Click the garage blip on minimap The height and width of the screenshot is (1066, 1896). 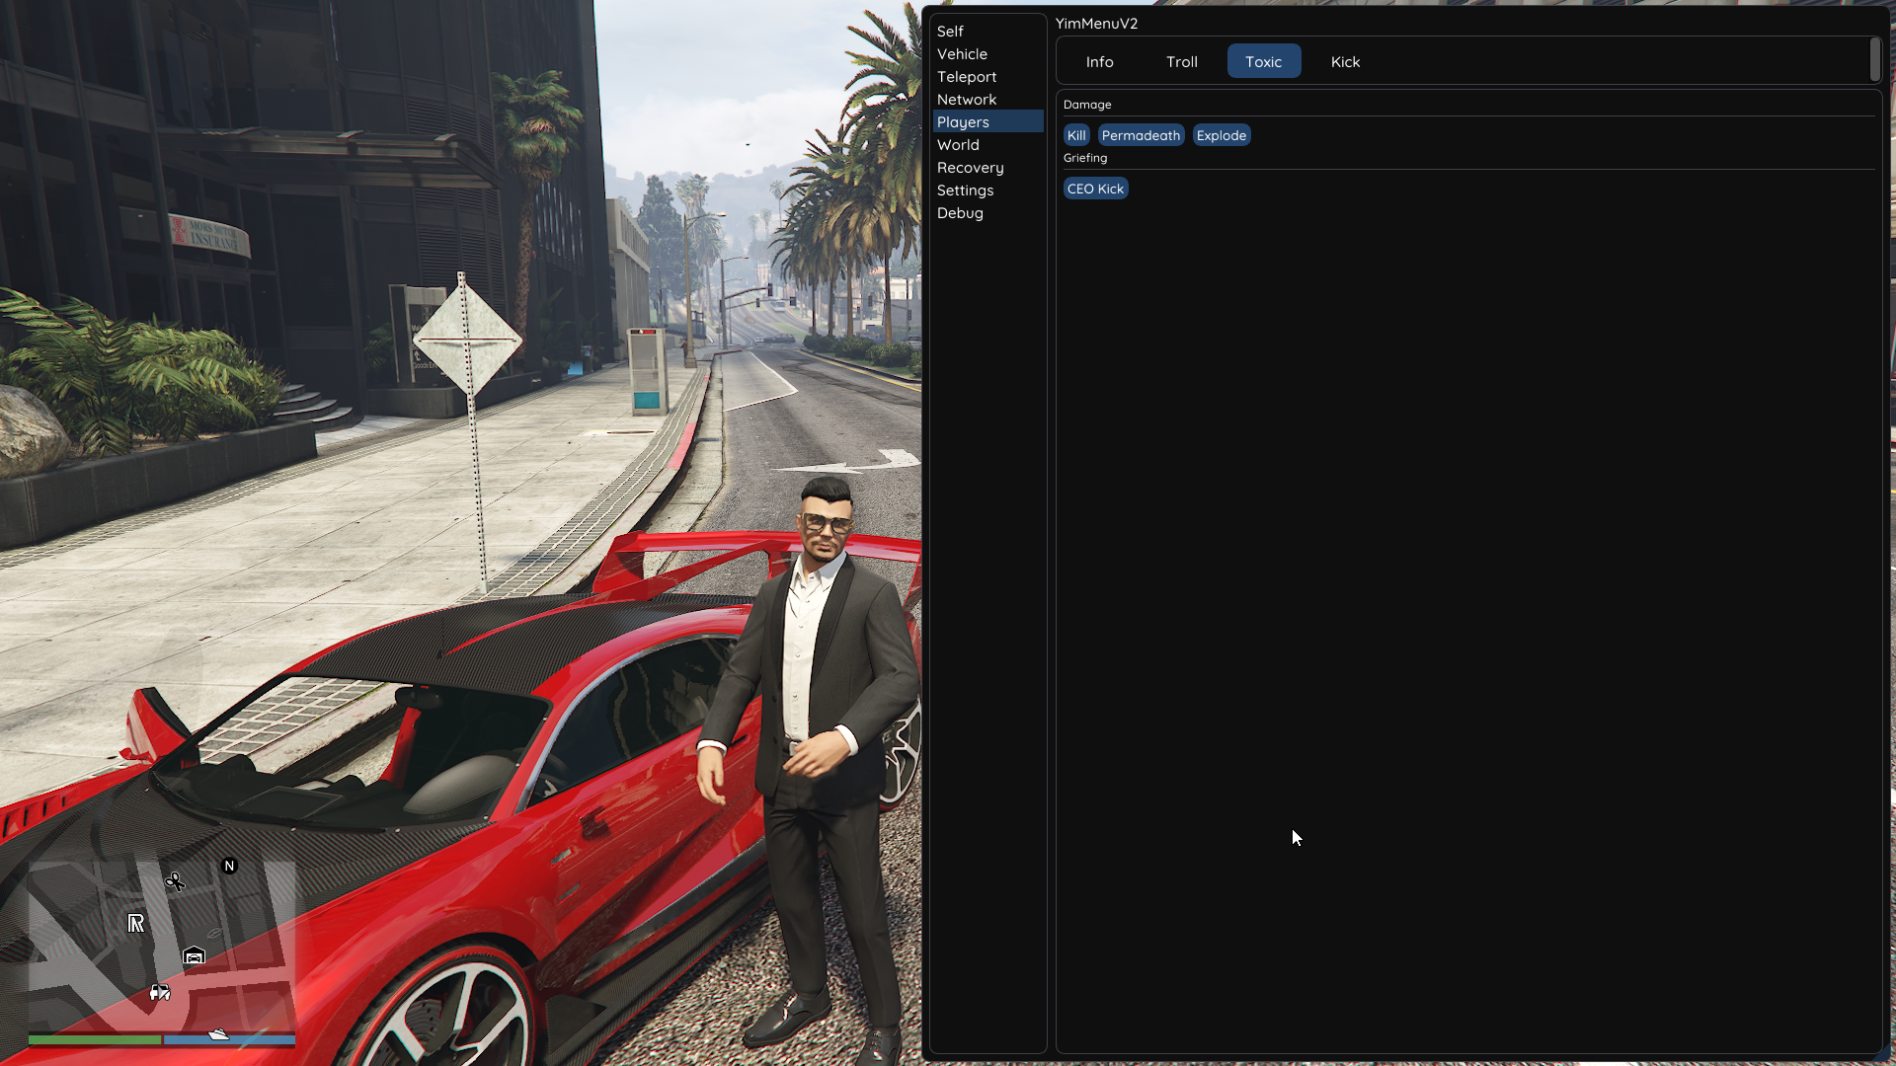[x=194, y=955]
